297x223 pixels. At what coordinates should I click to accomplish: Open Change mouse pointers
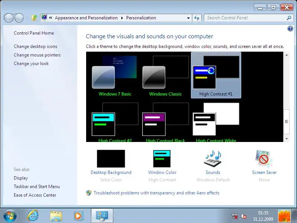click(x=37, y=55)
